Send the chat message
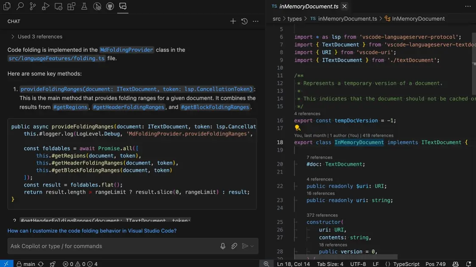Image resolution: width=476 pixels, height=267 pixels. (x=245, y=246)
